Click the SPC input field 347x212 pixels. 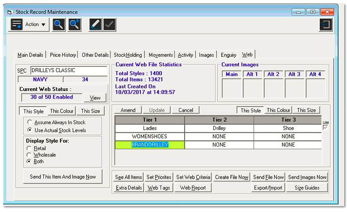(69, 70)
